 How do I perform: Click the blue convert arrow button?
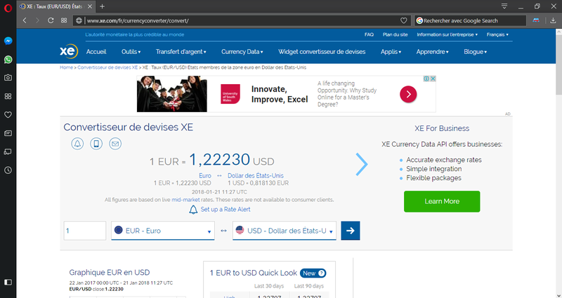[350, 231]
